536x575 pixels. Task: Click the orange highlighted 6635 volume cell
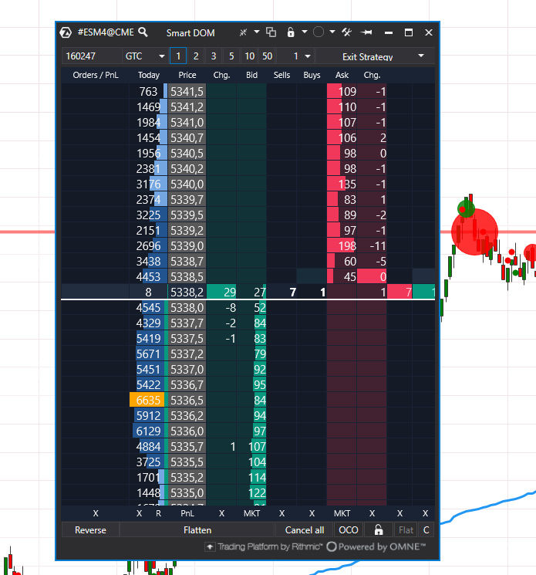[x=147, y=400]
